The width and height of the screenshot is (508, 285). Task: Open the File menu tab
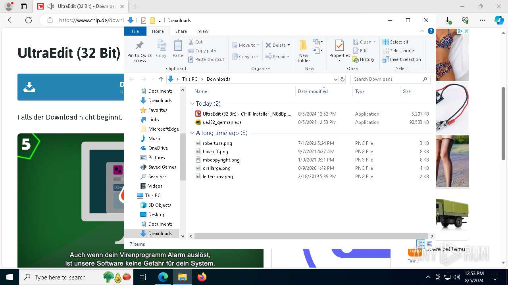click(x=135, y=31)
